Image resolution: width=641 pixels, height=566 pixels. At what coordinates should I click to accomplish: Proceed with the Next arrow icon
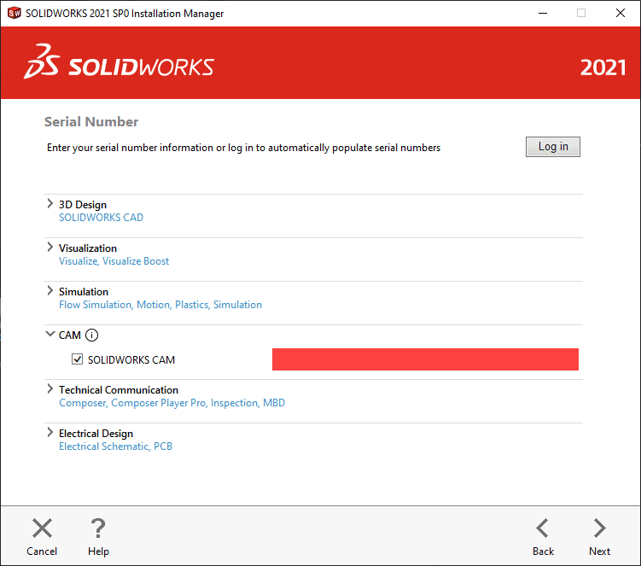600,528
